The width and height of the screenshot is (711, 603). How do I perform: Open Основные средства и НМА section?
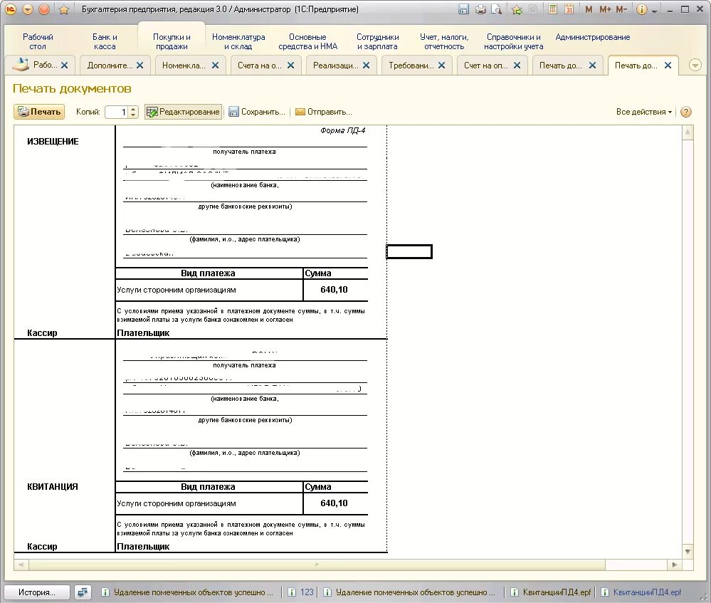(x=308, y=42)
